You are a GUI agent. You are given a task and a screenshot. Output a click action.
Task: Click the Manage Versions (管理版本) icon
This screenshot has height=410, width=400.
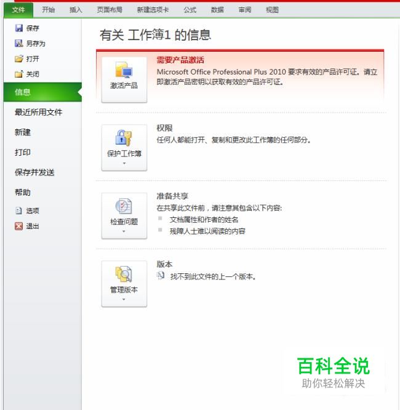tap(124, 274)
